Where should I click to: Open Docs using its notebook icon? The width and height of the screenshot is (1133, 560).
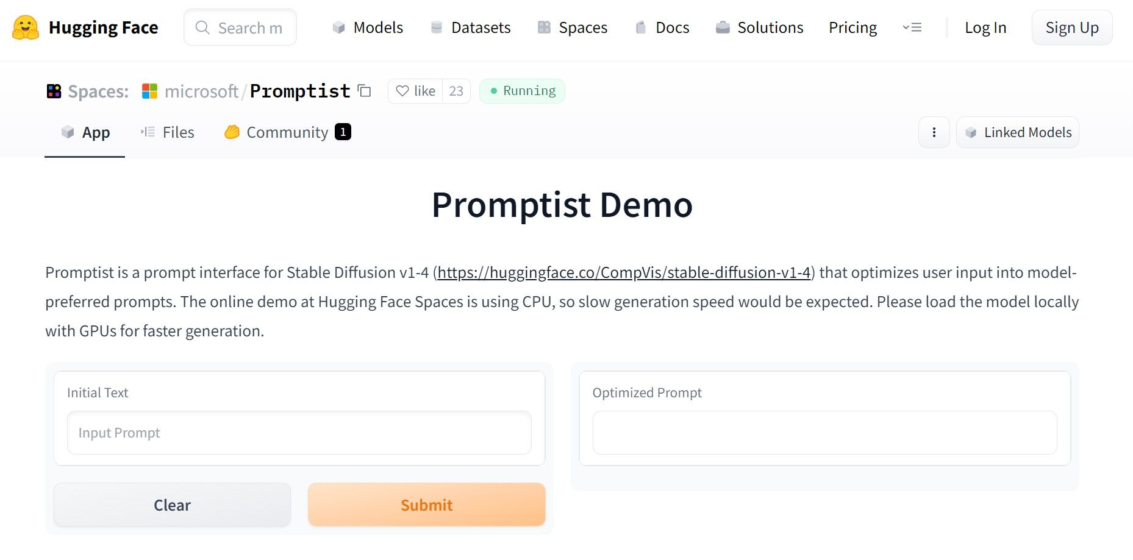(640, 27)
